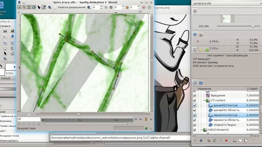Click the Z Depth column header
Viewport: 262px width, 147px height.
[252, 89]
